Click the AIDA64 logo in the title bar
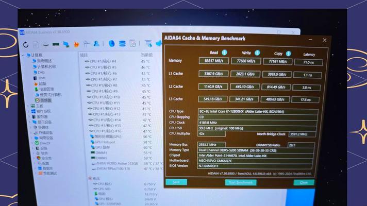This screenshot has width=367, height=206. [22, 32]
